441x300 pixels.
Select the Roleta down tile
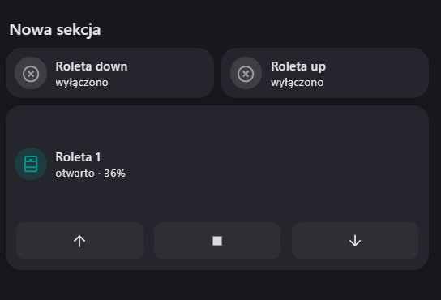[109, 73]
